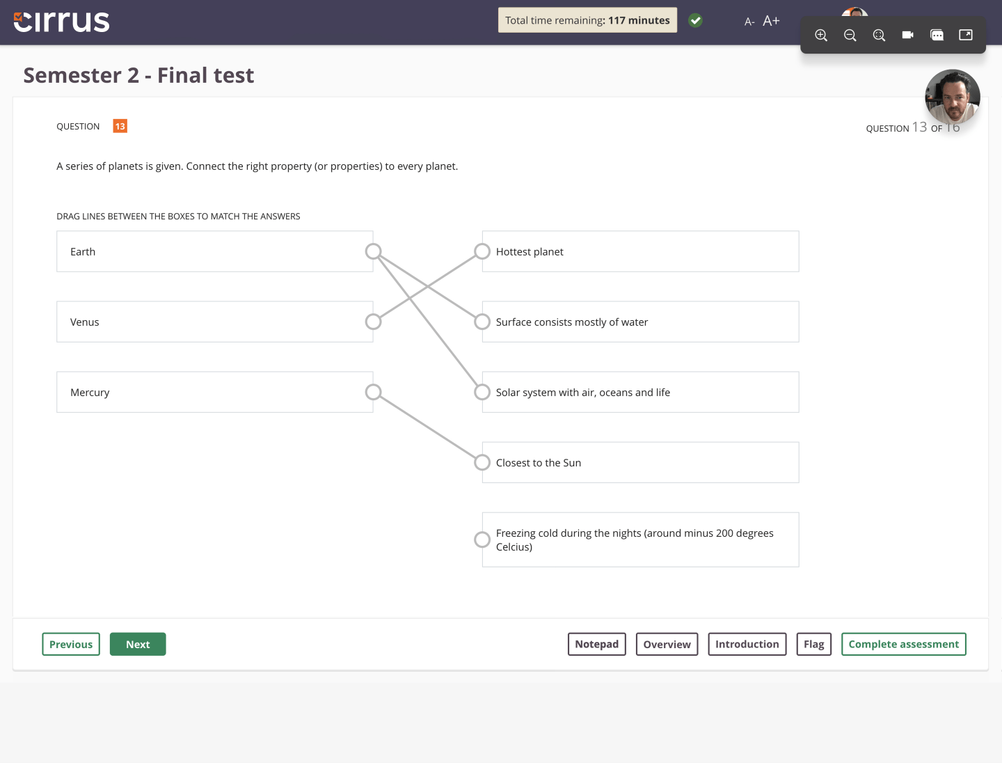Flag this question for review

[813, 644]
